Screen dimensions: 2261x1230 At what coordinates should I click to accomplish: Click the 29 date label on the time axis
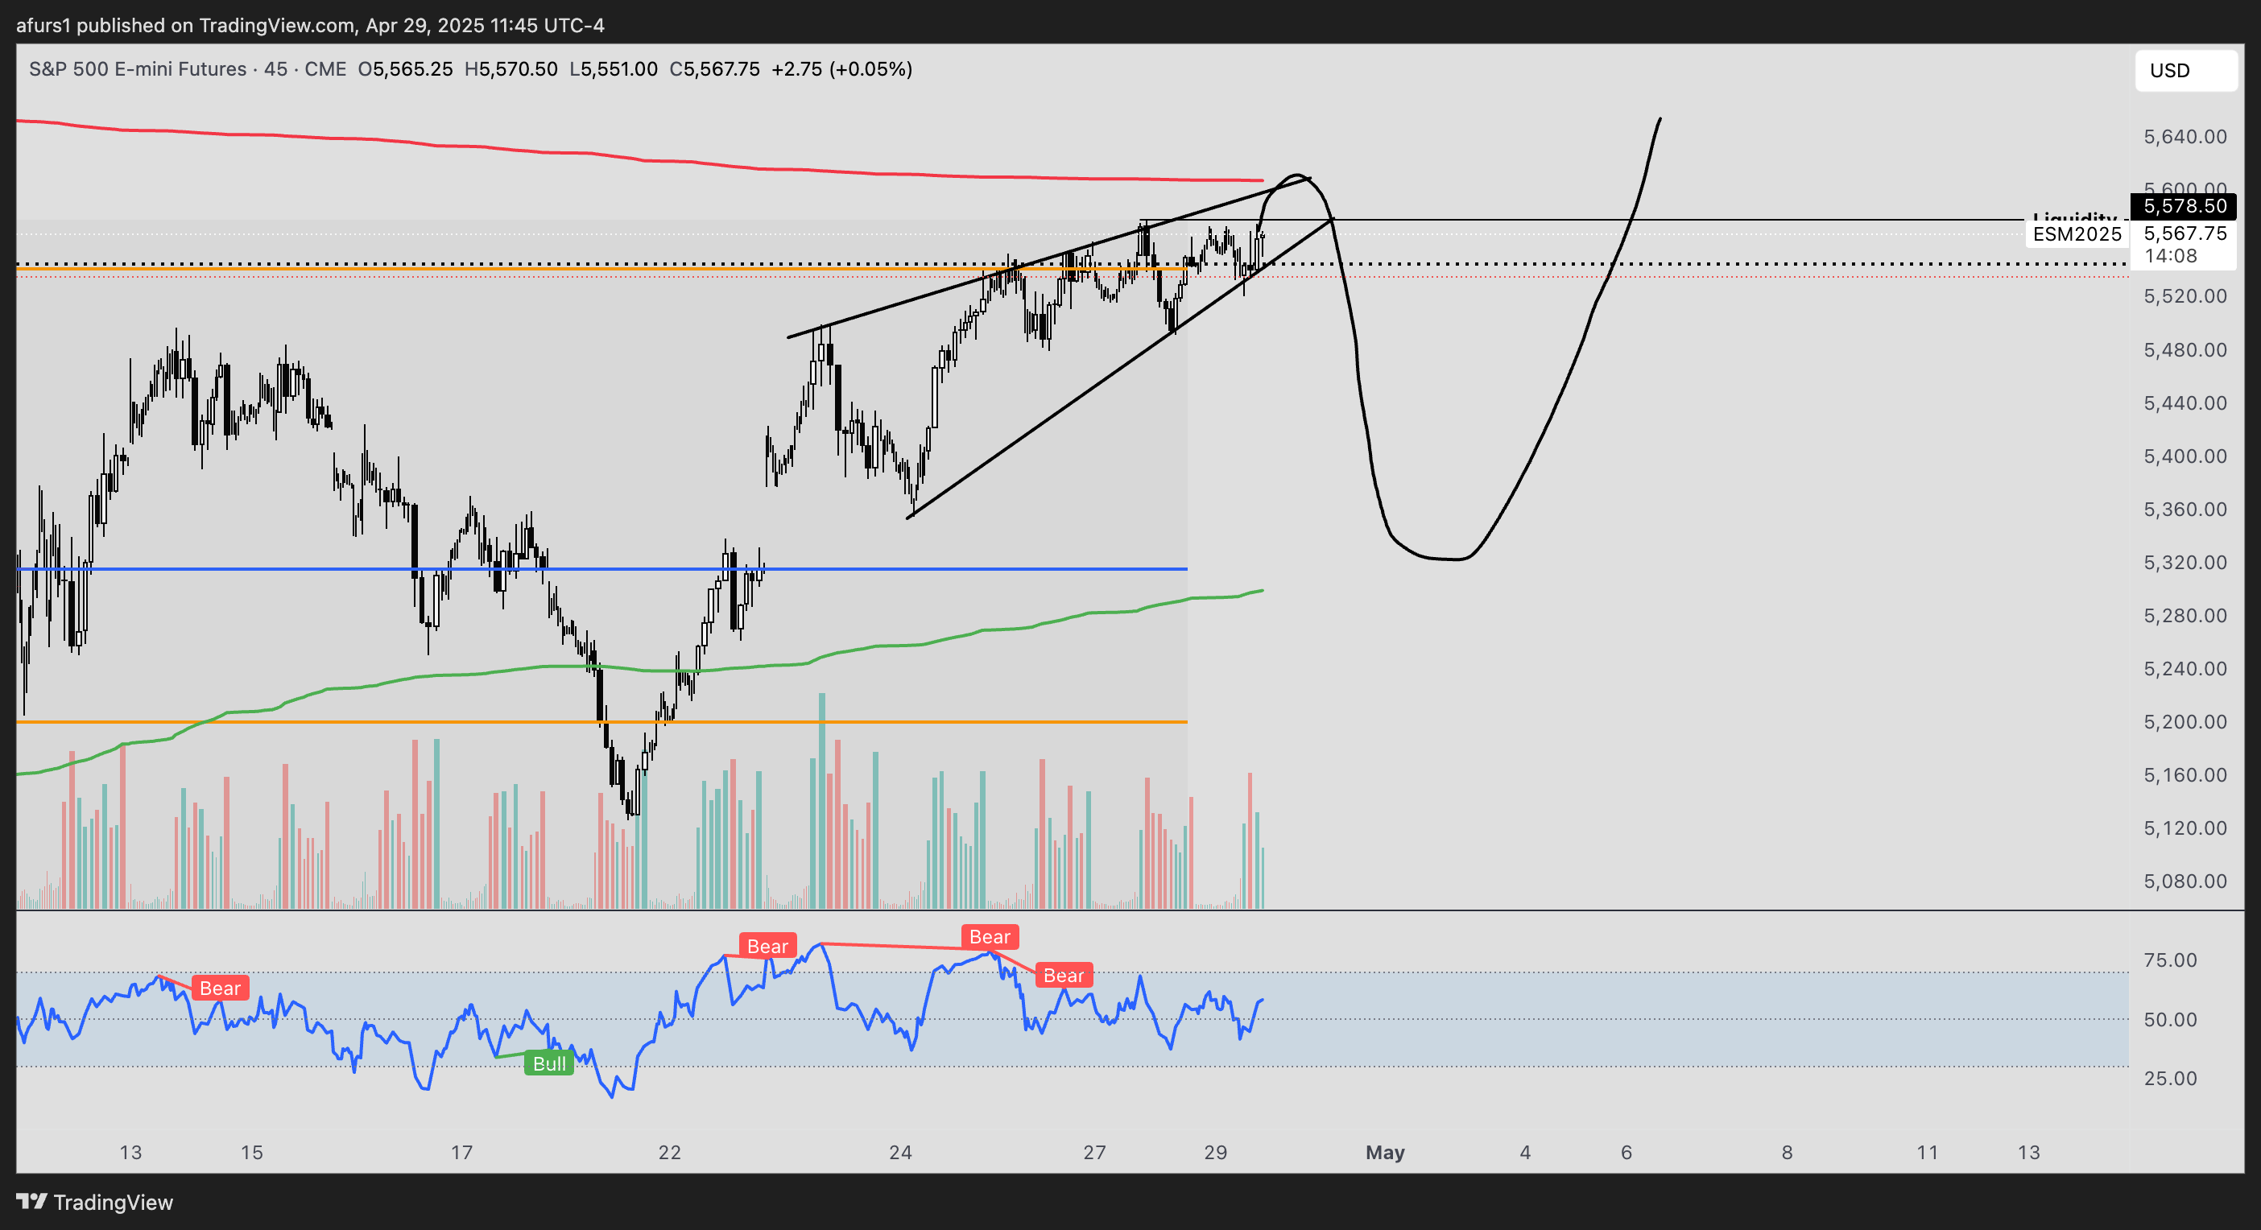pos(1216,1153)
